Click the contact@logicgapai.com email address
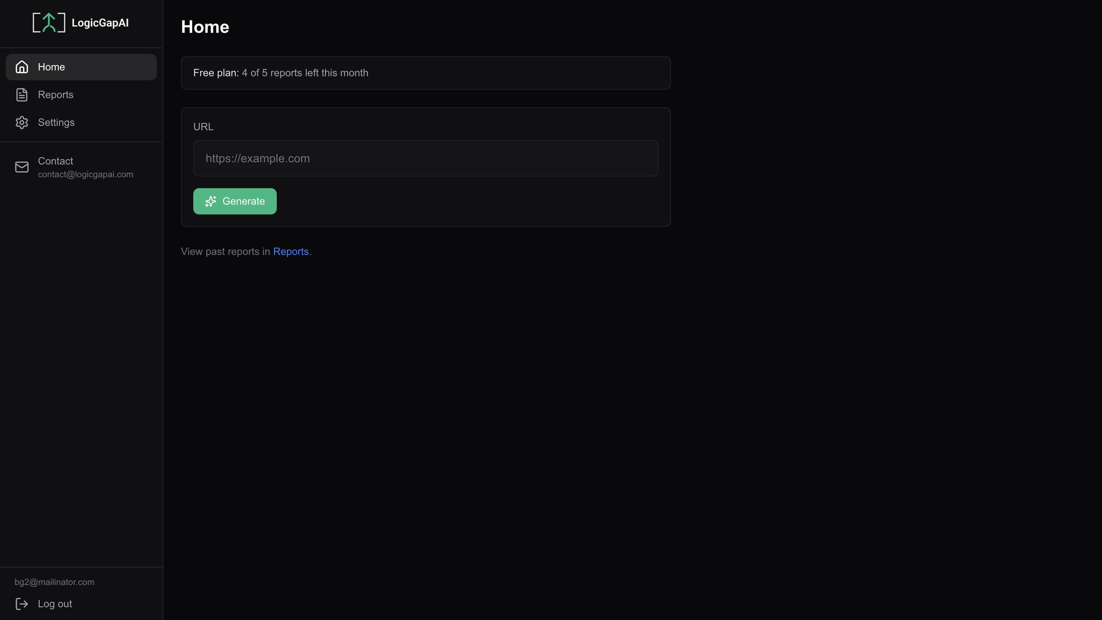 click(86, 174)
